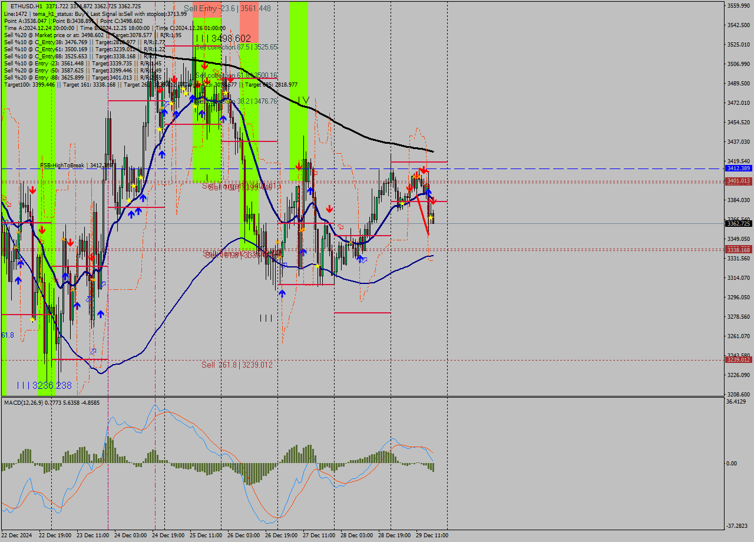Click the 3261.070 price axis value
The image size is (754, 542).
point(739,336)
